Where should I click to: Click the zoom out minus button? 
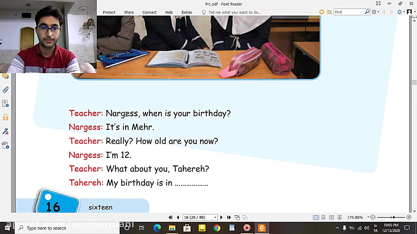coord(373,217)
